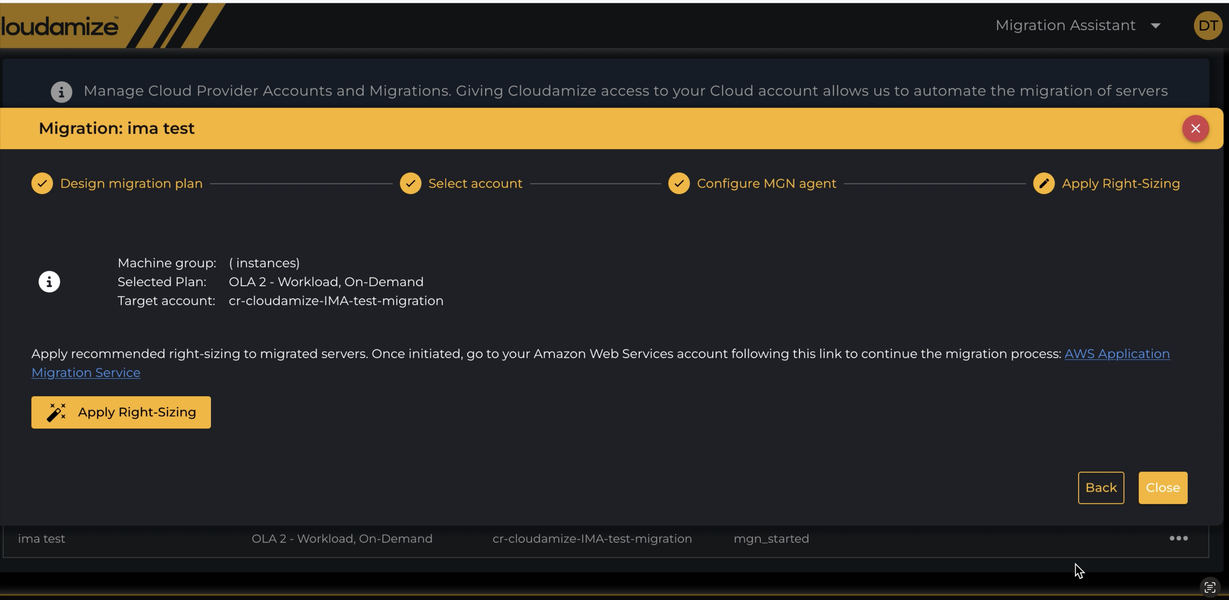
Task: Click the Apply Right-Sizing button
Action: tap(121, 412)
